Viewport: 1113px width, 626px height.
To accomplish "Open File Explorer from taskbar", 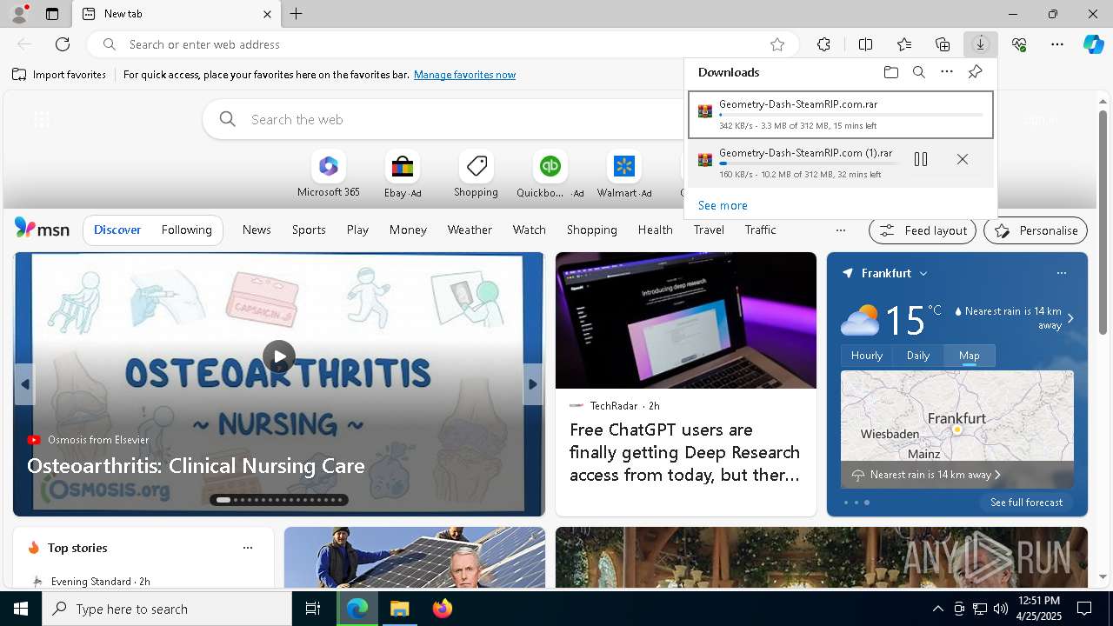I will click(x=399, y=609).
